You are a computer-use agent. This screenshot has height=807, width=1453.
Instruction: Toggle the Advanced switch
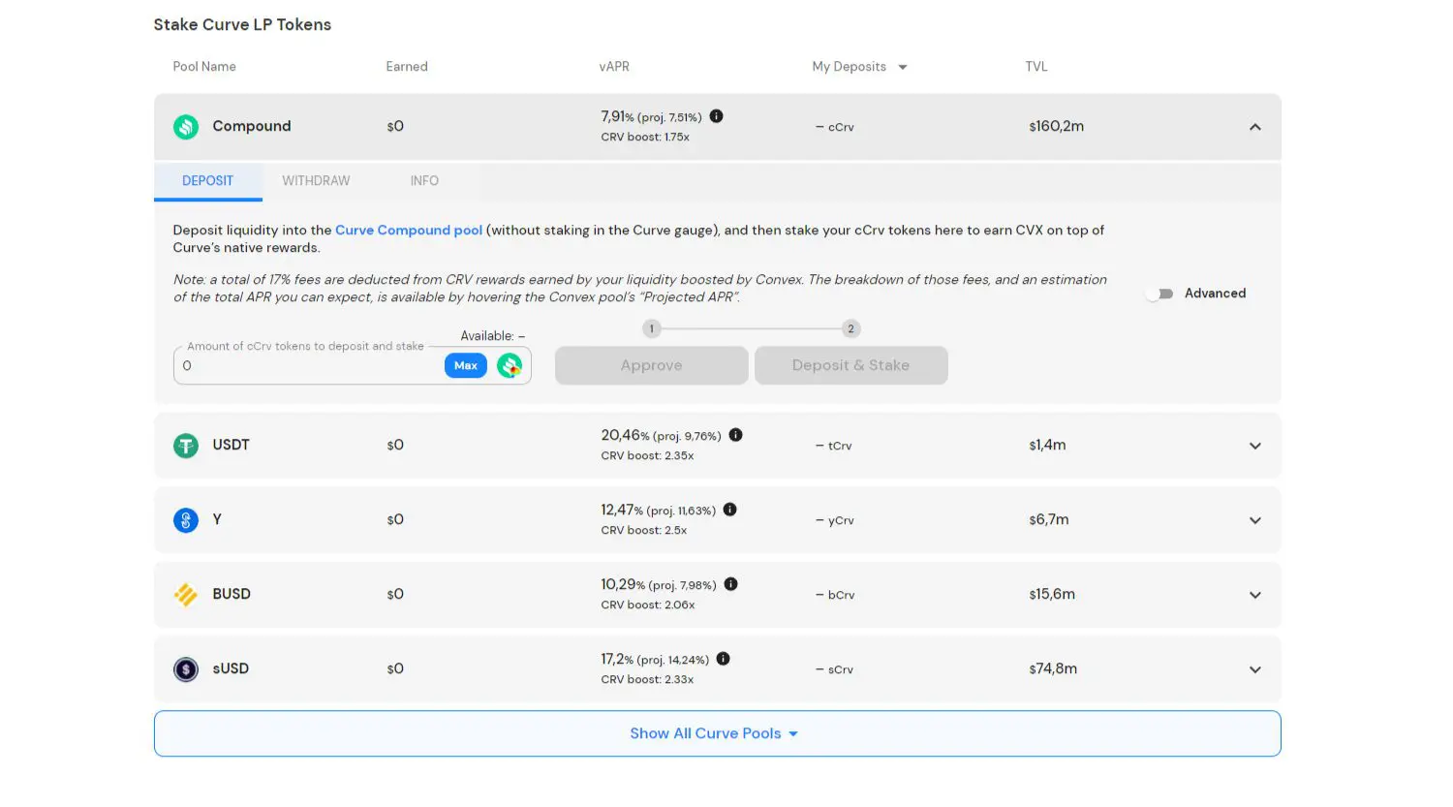point(1159,294)
